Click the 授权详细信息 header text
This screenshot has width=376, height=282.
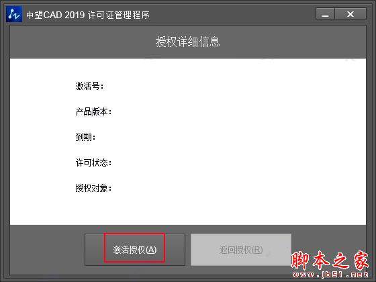pos(188,42)
